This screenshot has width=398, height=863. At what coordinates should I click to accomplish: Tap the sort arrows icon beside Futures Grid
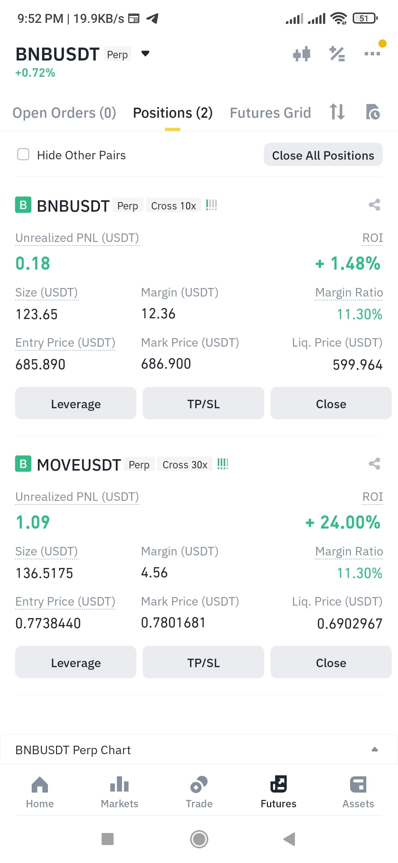pos(337,112)
